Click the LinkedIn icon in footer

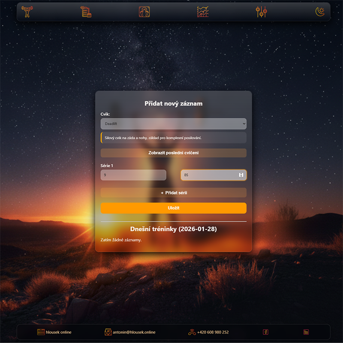(306, 332)
